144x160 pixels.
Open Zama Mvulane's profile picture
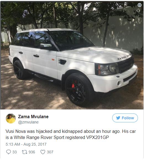tap(11, 118)
